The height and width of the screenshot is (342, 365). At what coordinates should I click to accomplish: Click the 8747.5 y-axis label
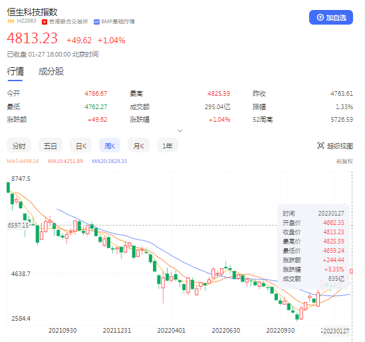(21, 179)
